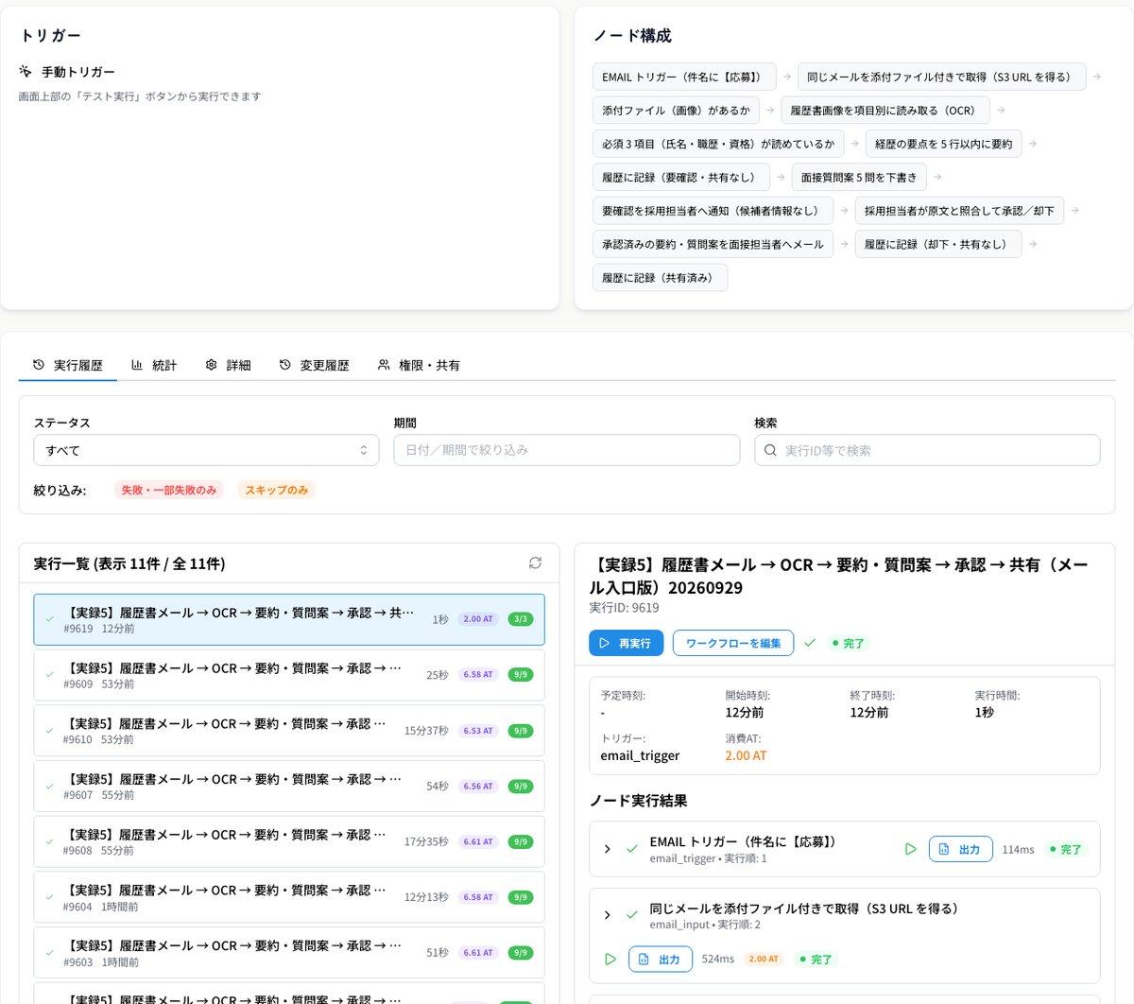The image size is (1134, 1004).
Task: Click the 同じメールを添付ファイル付きで取得 node chip
Action: (941, 77)
